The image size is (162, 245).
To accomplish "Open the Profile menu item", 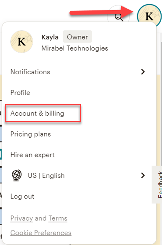I will tap(20, 92).
